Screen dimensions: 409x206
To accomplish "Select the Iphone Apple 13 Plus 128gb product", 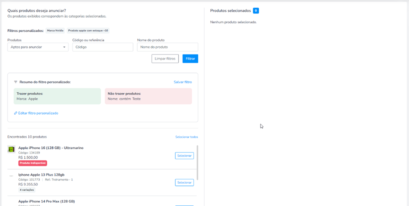I will (184, 183).
